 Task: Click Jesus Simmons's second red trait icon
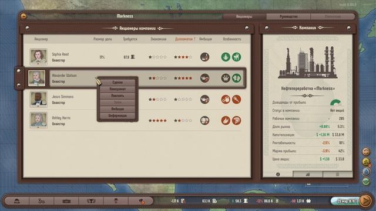click(x=236, y=99)
